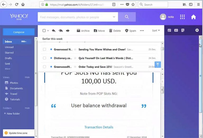Go to Yahoo home via house icon
Image resolution: width=203 pixels, height=138 pixels.
coord(193,17)
